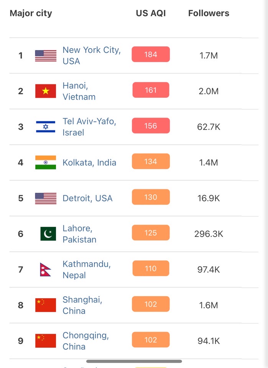Click the orange 134 AQI badge

[151, 161]
